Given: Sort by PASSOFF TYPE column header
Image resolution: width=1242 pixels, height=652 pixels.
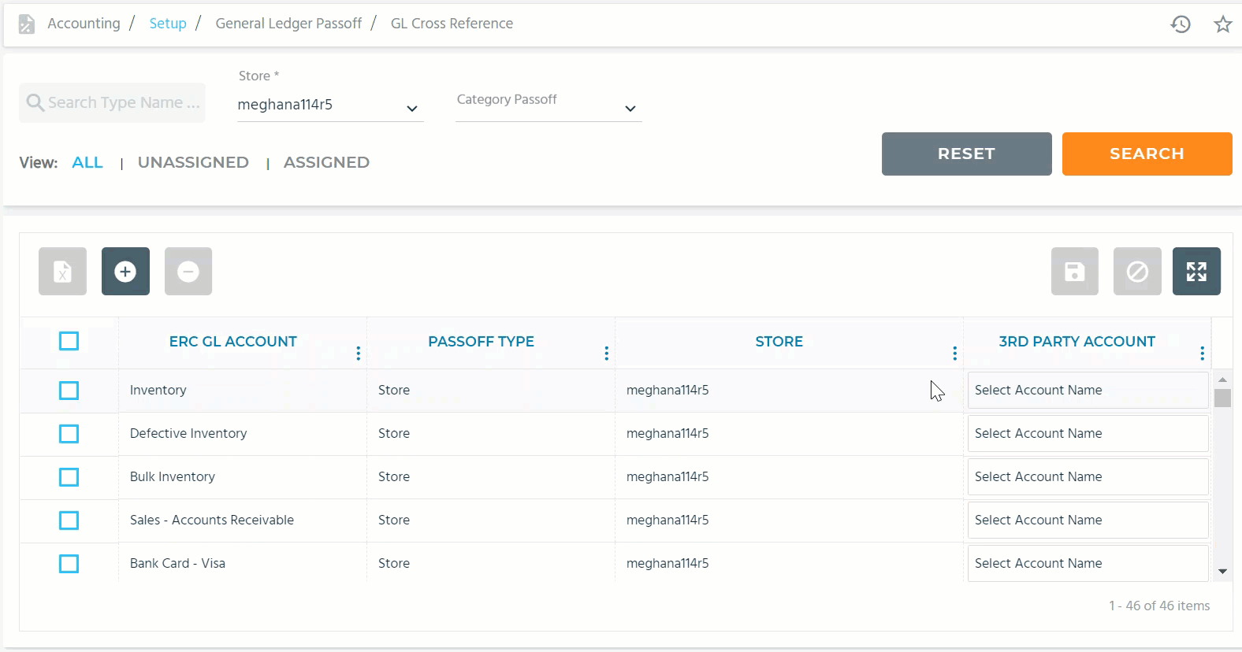Looking at the screenshot, I should [x=481, y=342].
